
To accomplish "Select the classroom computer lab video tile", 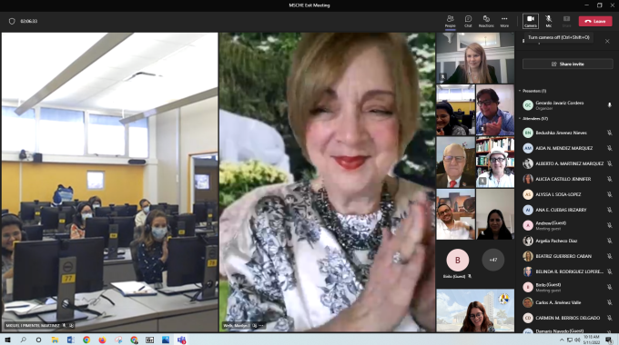I will [x=110, y=182].
